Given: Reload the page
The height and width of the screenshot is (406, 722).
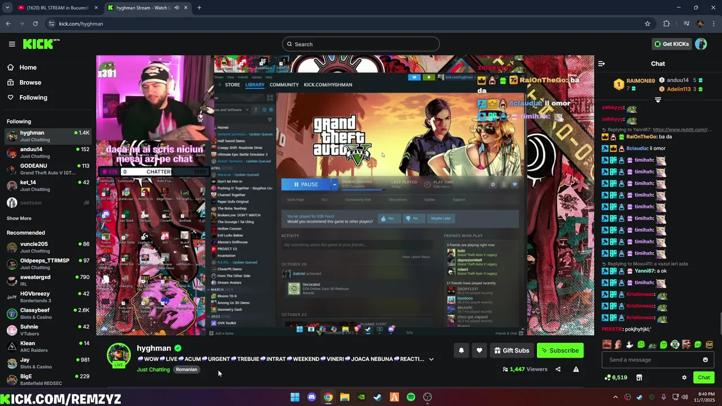Looking at the screenshot, I should coord(35,24).
